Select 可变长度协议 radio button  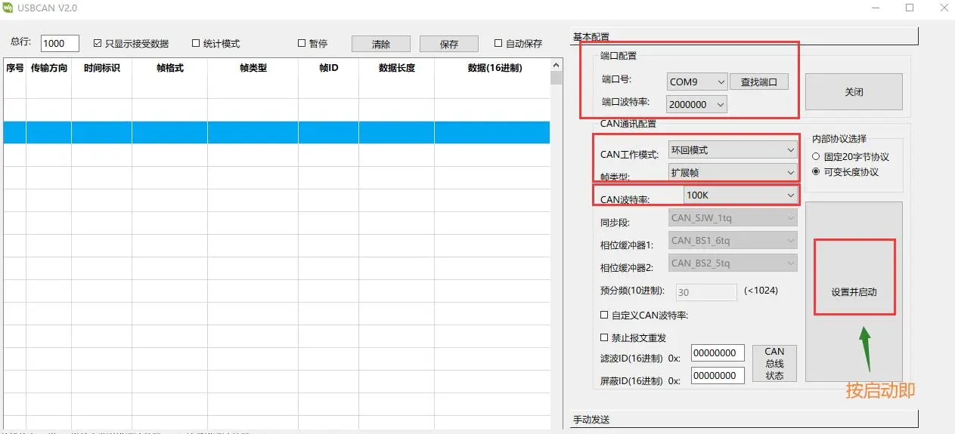tap(816, 172)
